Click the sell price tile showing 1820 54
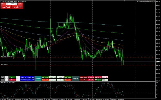Screen dimensions: 161x100 pos(6,7)
